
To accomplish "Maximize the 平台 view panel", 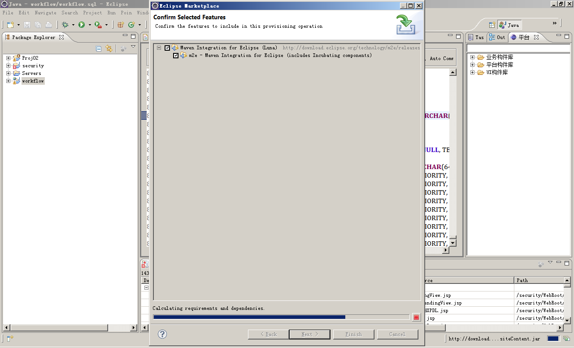I will point(567,36).
